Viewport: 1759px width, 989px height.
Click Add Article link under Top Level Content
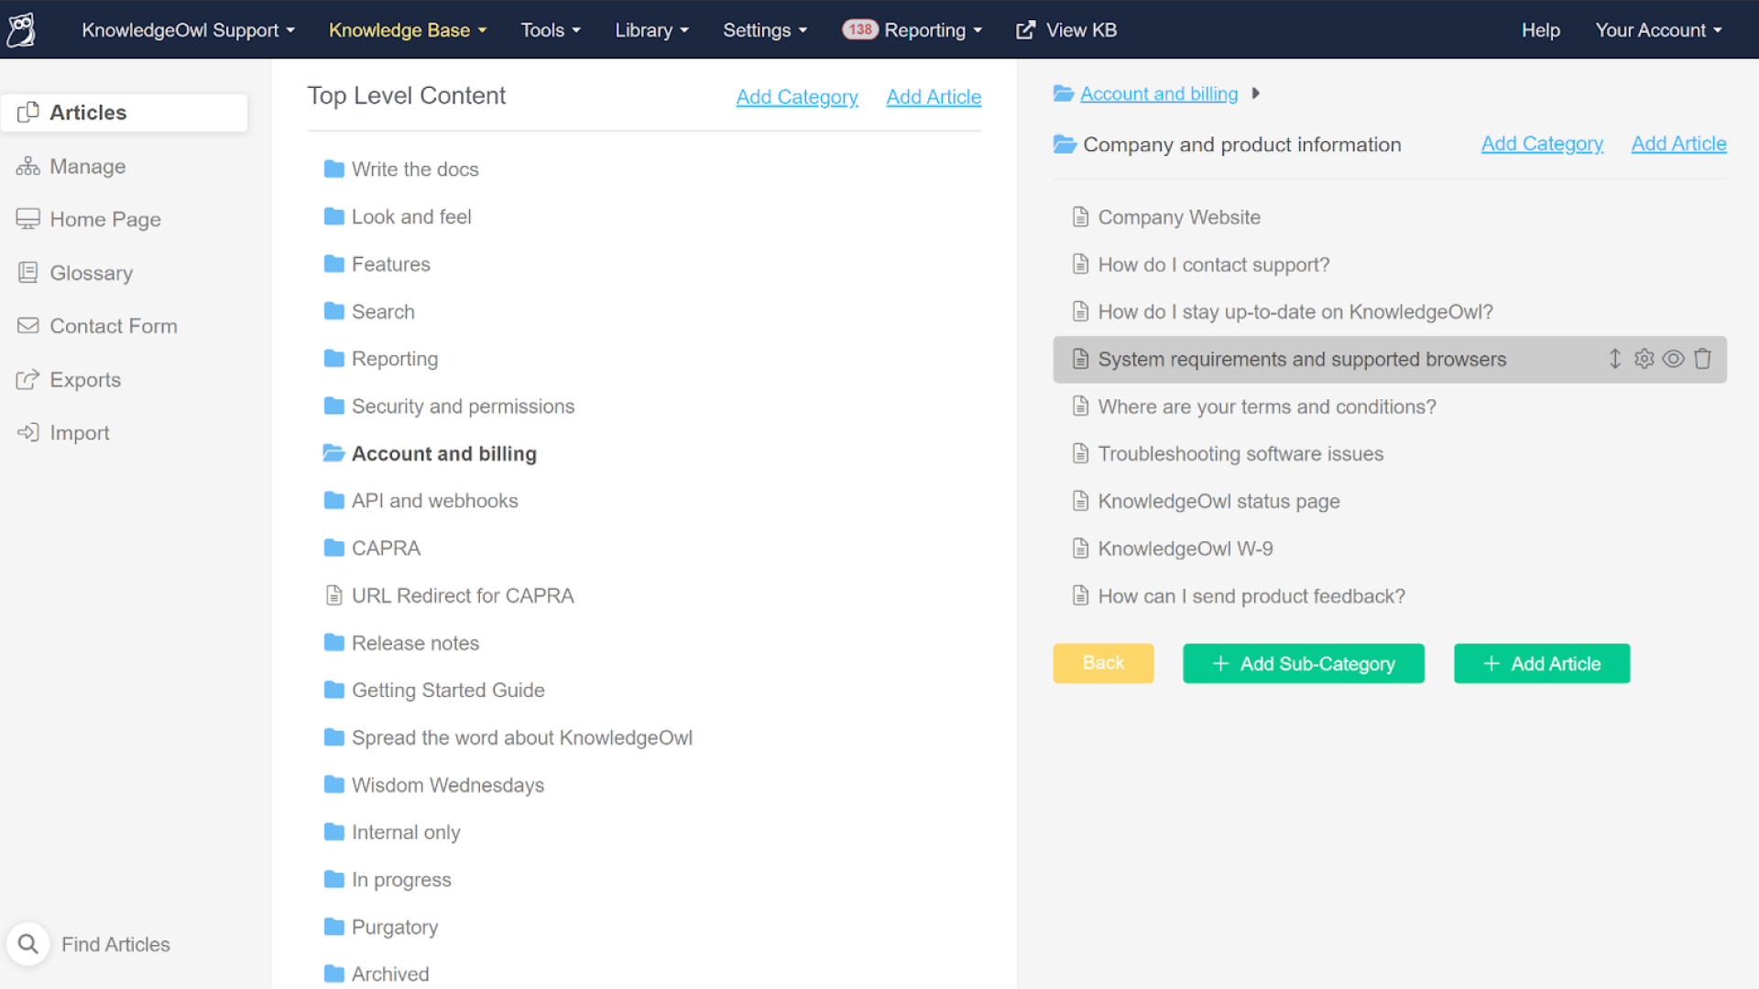[934, 97]
